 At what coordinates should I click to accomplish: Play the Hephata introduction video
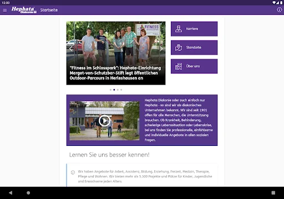coord(104,121)
